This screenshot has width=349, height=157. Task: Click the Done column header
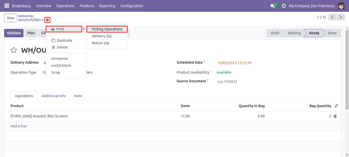185,106
